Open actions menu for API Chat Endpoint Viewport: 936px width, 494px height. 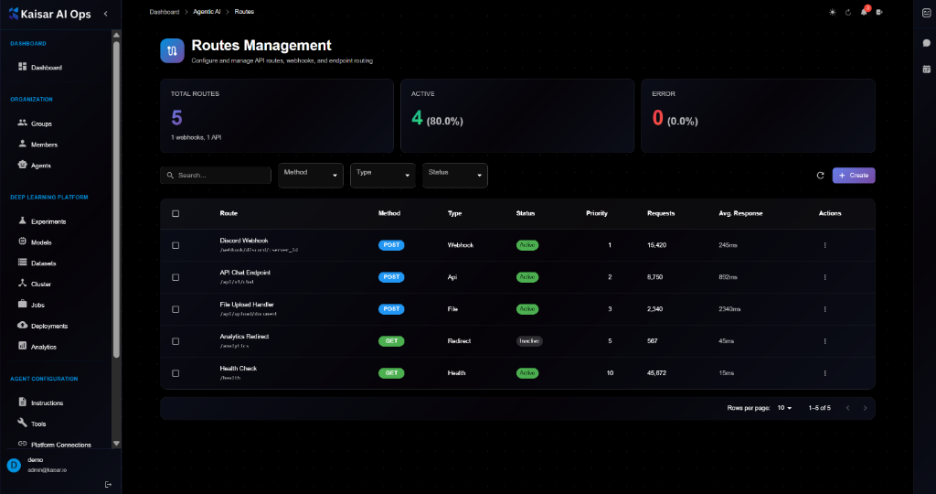825,277
